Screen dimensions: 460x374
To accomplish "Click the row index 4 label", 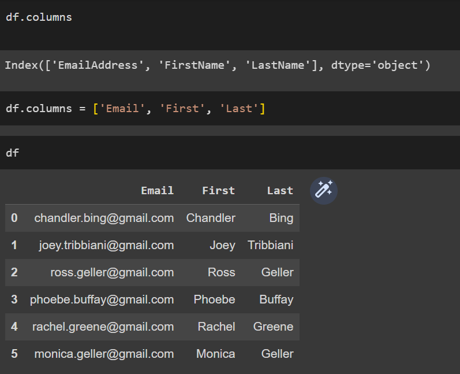I will click(x=14, y=327).
